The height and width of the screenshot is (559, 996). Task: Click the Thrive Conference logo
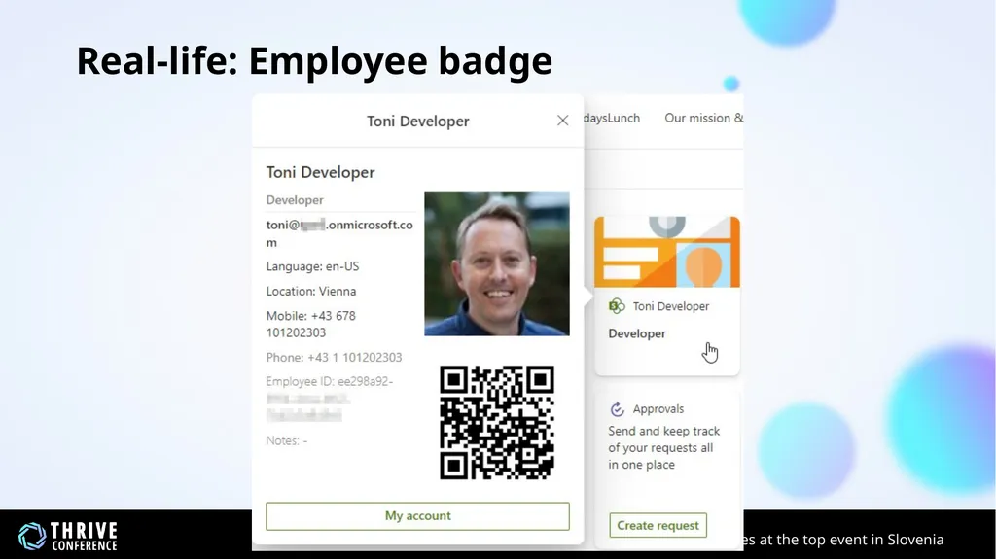68,536
